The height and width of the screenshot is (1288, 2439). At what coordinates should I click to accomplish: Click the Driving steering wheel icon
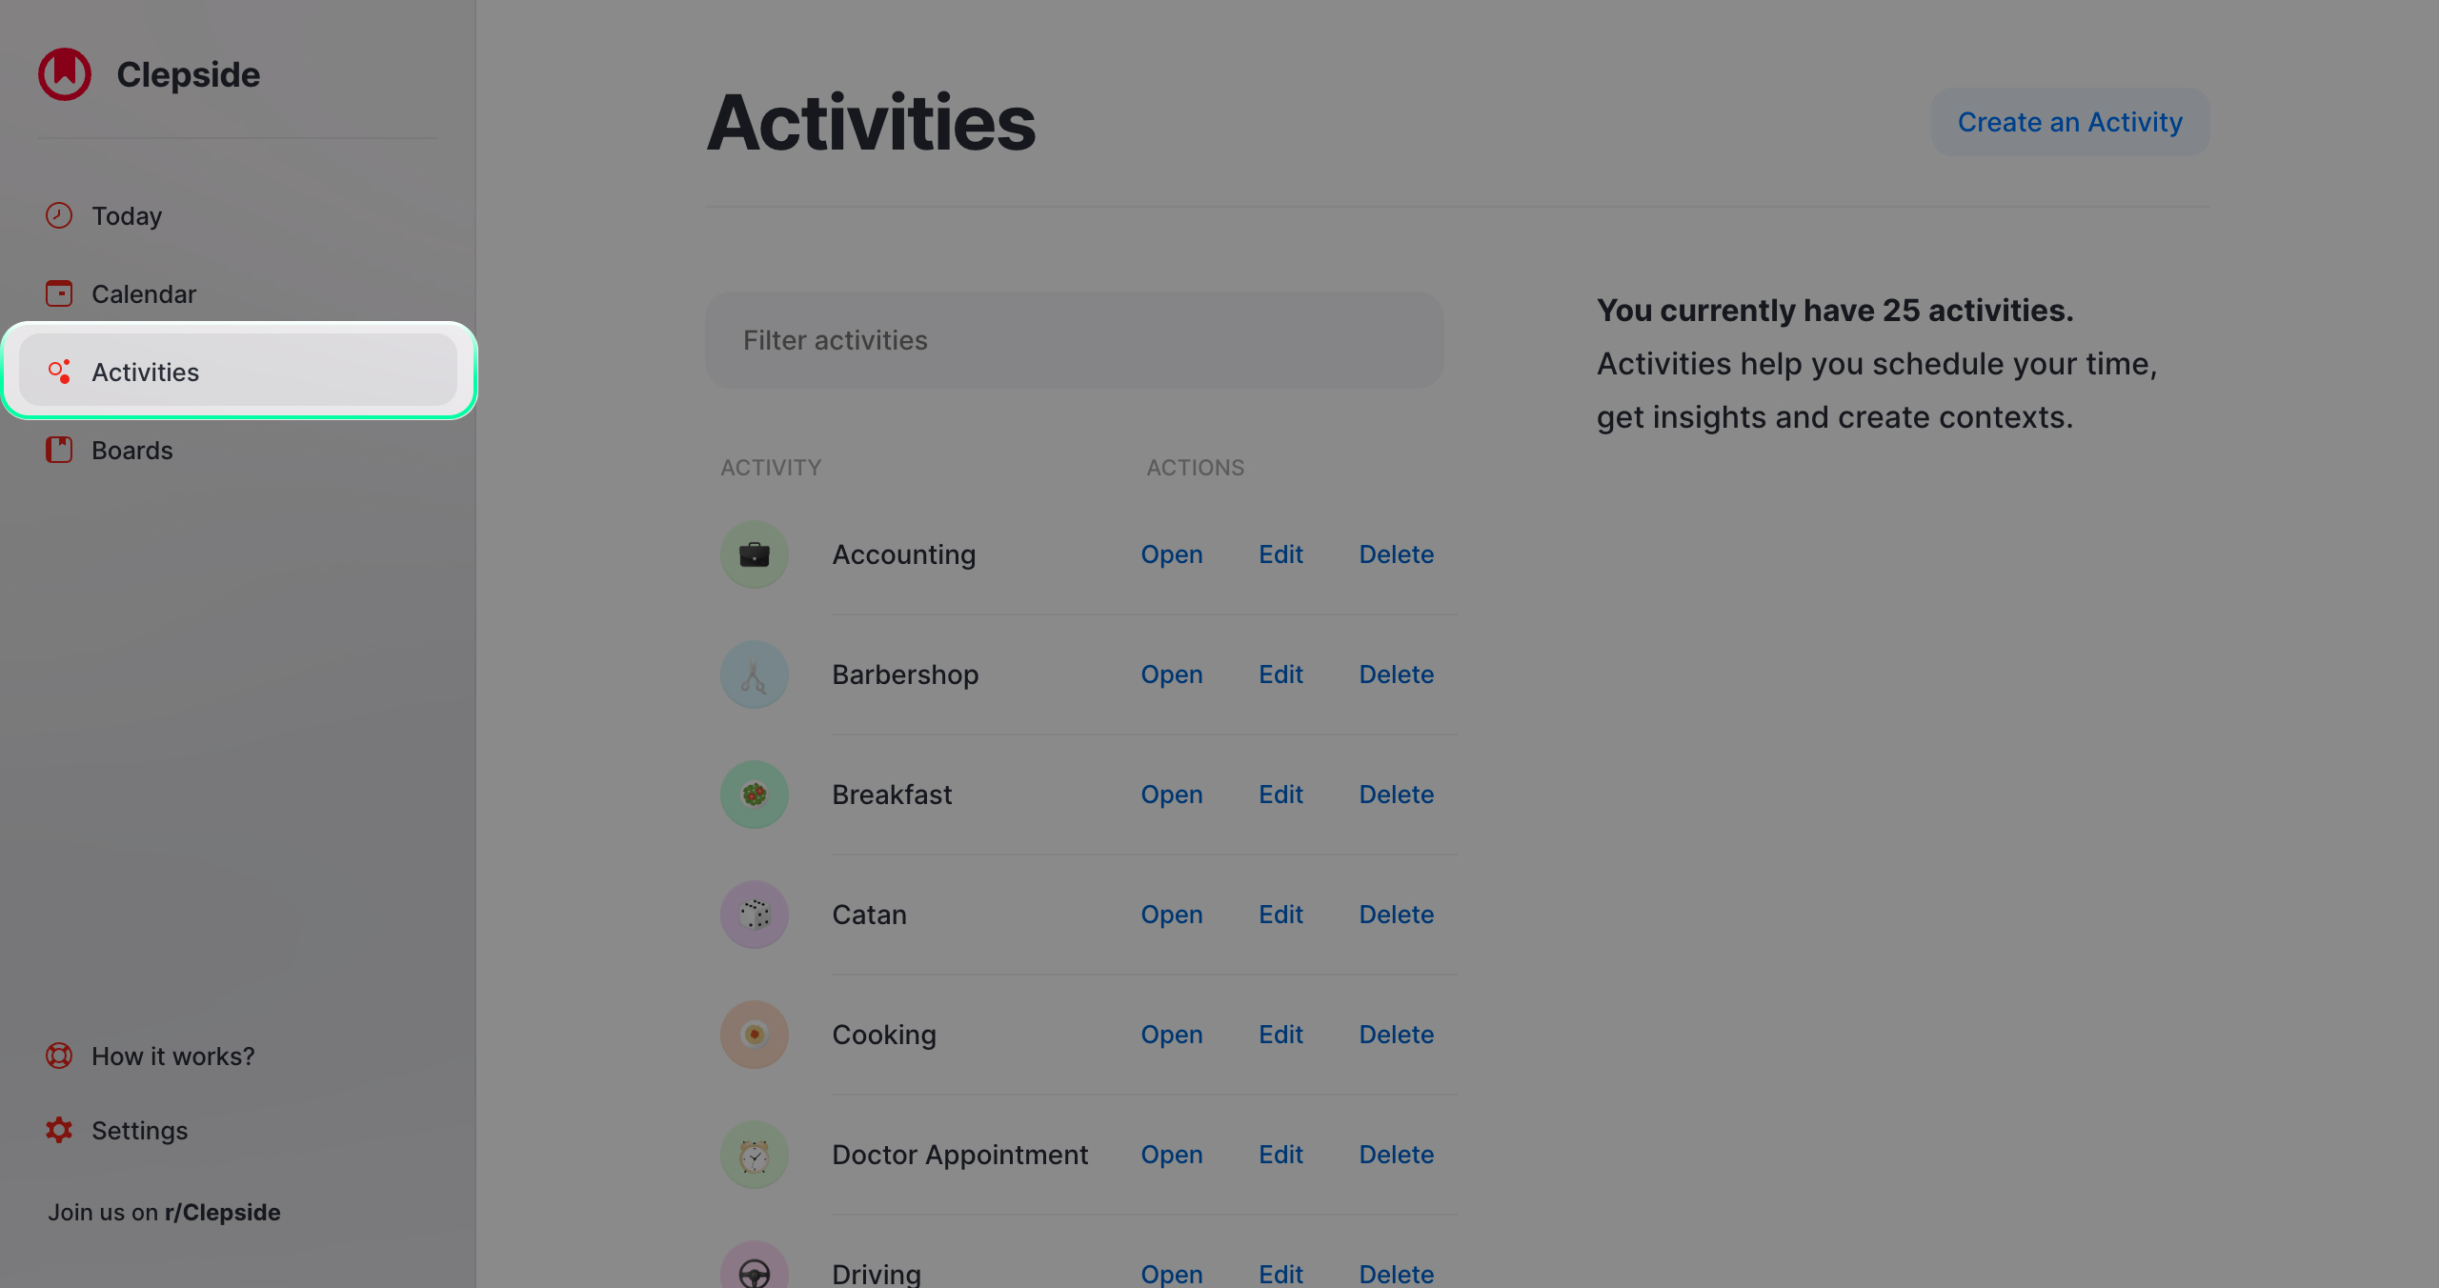click(x=754, y=1270)
